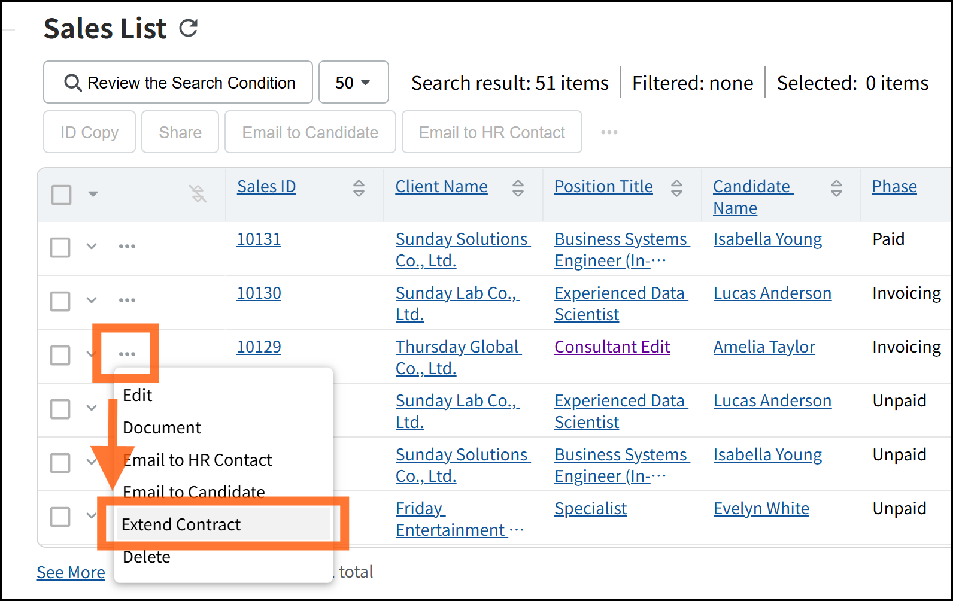Select the checkbox for sale 10130 row
This screenshot has height=601, width=953.
coord(60,301)
